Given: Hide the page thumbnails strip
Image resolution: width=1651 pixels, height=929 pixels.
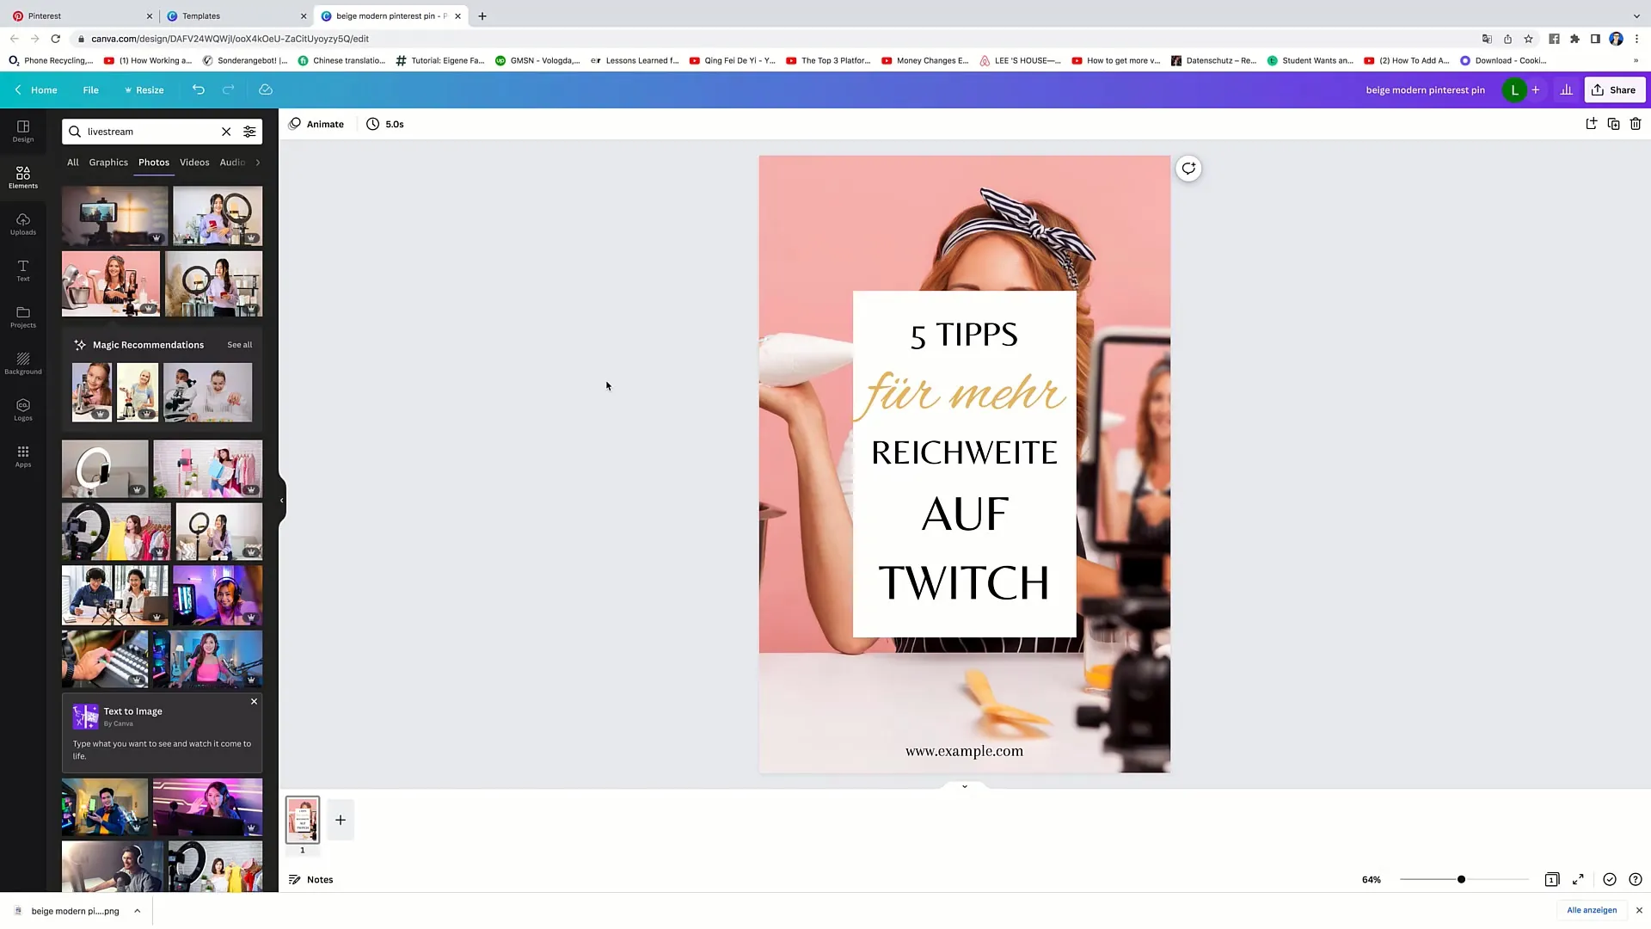Looking at the screenshot, I should point(964,785).
